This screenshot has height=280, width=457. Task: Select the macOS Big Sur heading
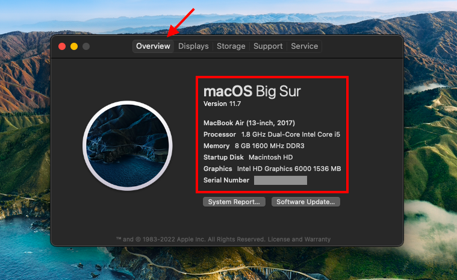pos(252,91)
